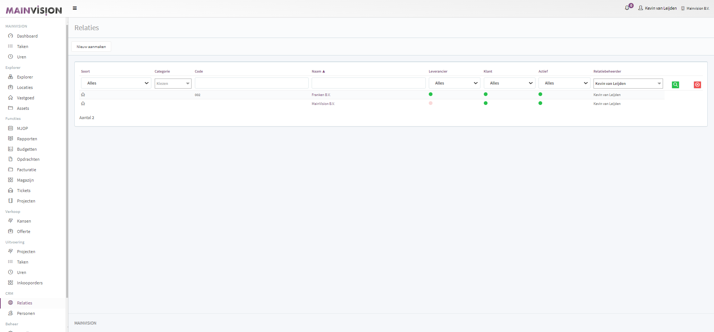Open Uren under the Uitvoering section
This screenshot has height=332, width=714.
(22, 272)
